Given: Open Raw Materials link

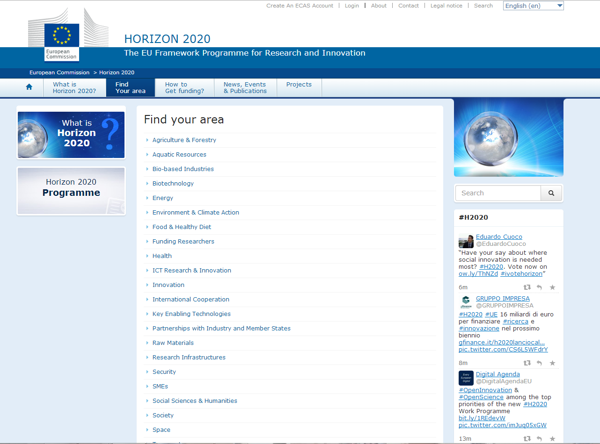Looking at the screenshot, I should (x=173, y=343).
